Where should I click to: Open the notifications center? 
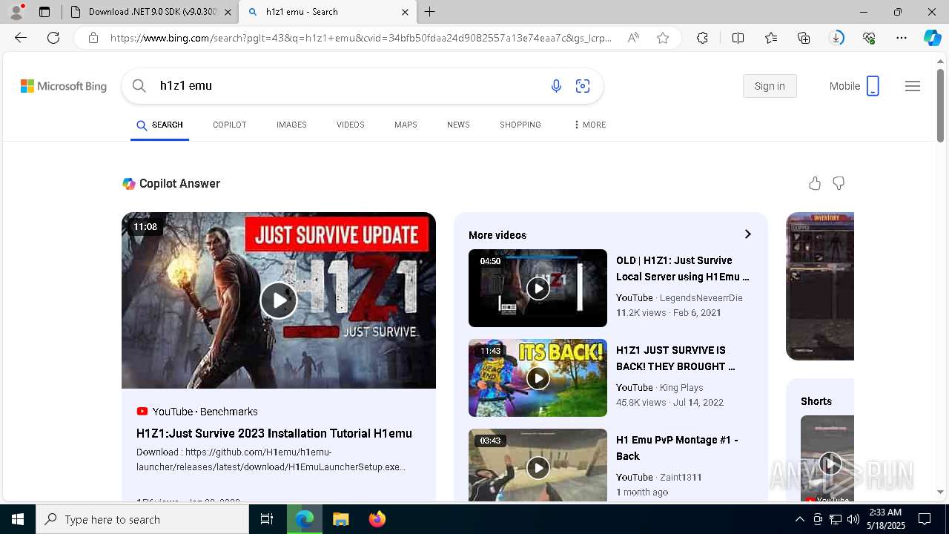925,519
